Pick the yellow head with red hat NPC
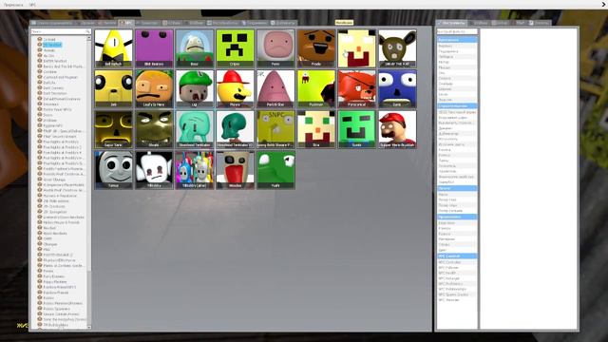Image resolution: width=608 pixels, height=342 pixels. pyautogui.click(x=235, y=88)
